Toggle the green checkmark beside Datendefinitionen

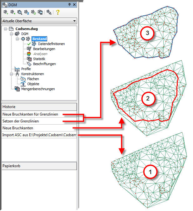coord(29,44)
